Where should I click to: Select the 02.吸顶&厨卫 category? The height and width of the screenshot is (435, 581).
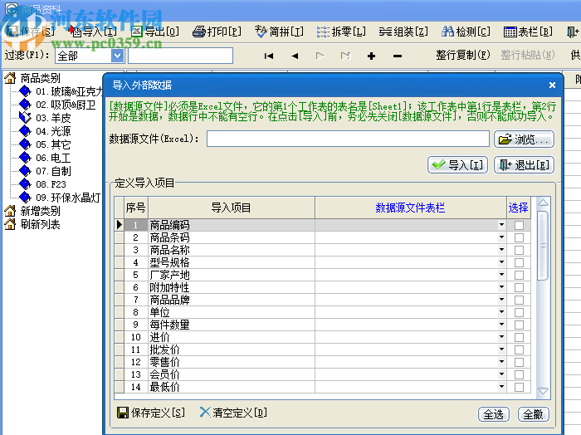pyautogui.click(x=66, y=105)
